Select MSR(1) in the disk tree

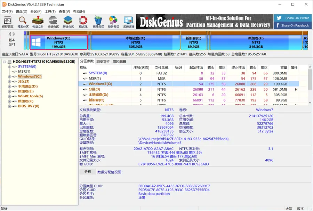click(24, 71)
